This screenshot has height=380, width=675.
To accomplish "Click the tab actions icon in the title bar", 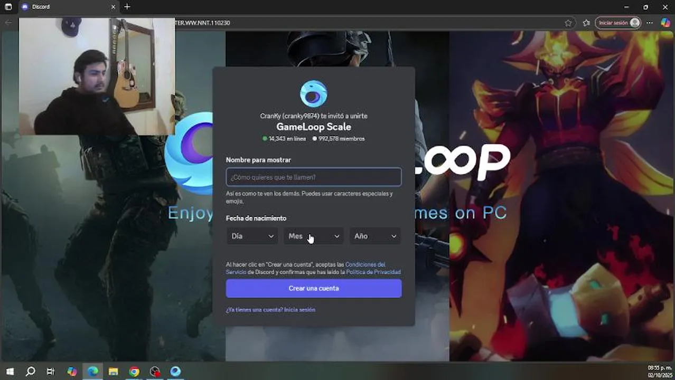I will pyautogui.click(x=8, y=7).
